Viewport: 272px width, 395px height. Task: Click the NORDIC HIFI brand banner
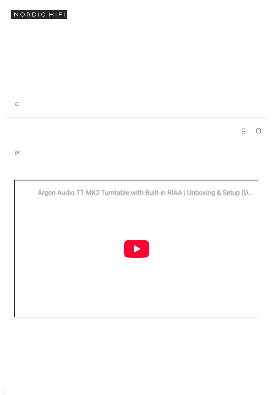39,14
